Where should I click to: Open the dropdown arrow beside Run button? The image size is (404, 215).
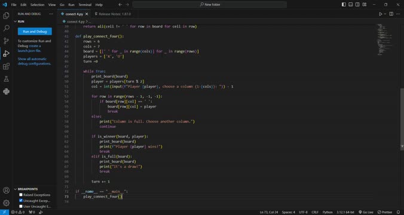pos(385,14)
